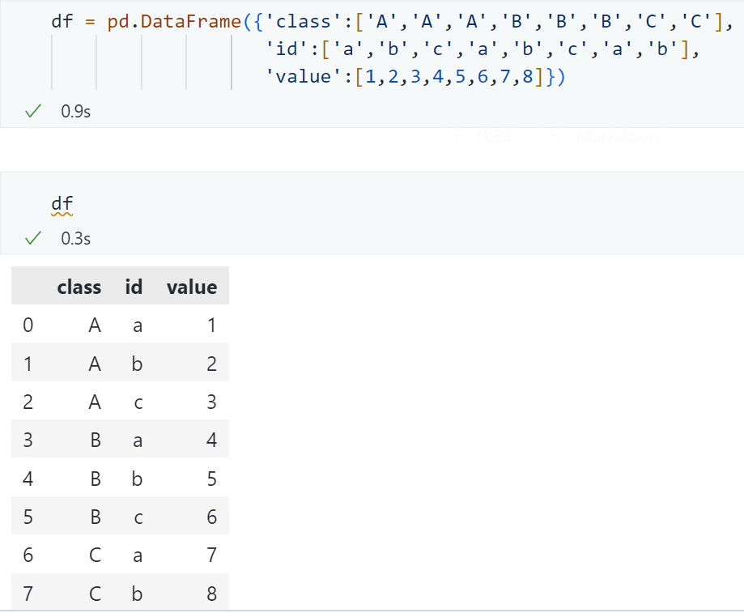Click the success checkmark beside 0.9s
The width and height of the screenshot is (744, 613).
pos(33,112)
